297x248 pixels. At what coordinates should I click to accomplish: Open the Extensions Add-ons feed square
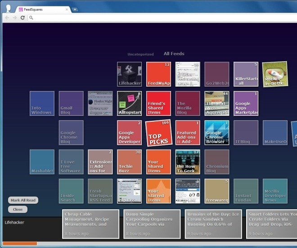(100, 162)
